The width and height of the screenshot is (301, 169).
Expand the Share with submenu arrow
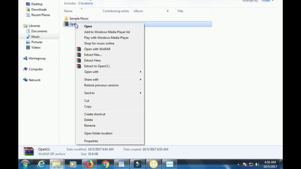[141, 79]
